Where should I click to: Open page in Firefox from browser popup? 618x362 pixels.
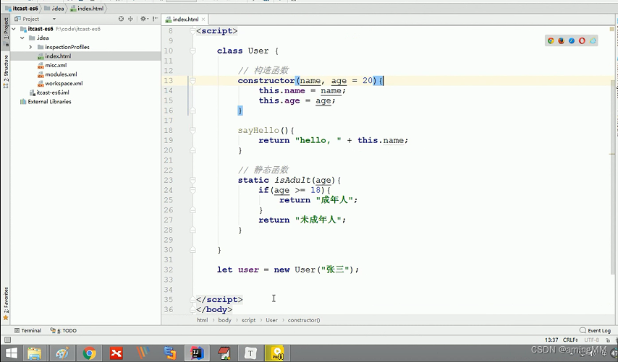point(562,40)
